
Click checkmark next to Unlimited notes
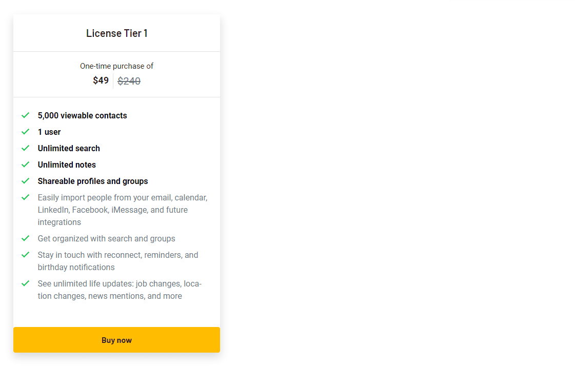click(26, 165)
